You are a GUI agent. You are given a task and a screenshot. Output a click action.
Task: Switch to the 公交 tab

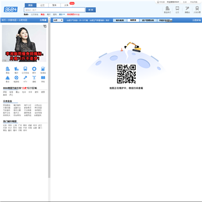point(43,5)
